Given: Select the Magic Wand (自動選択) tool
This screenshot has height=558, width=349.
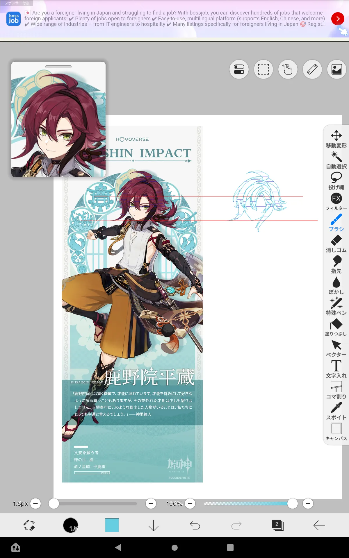Looking at the screenshot, I should [x=336, y=160].
